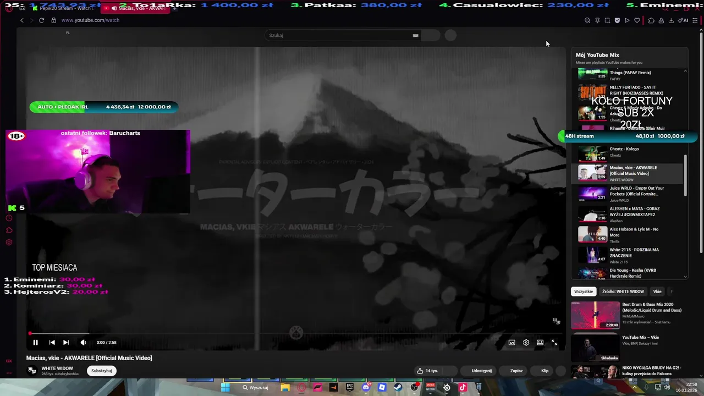Image resolution: width=704 pixels, height=396 pixels.
Task: Open Best Drum & Bass Mix 2020
Action: click(x=628, y=315)
